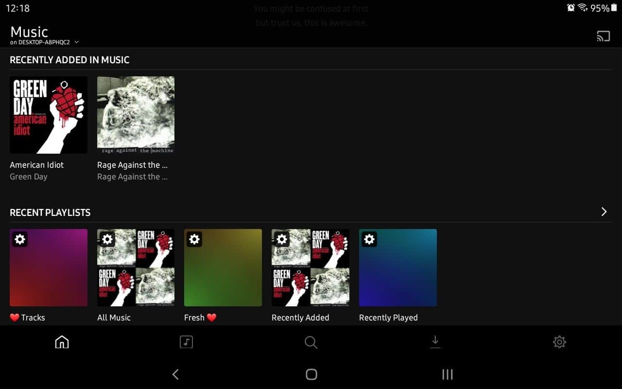The width and height of the screenshot is (622, 389).
Task: Select the music note library icon
Action: (x=186, y=342)
